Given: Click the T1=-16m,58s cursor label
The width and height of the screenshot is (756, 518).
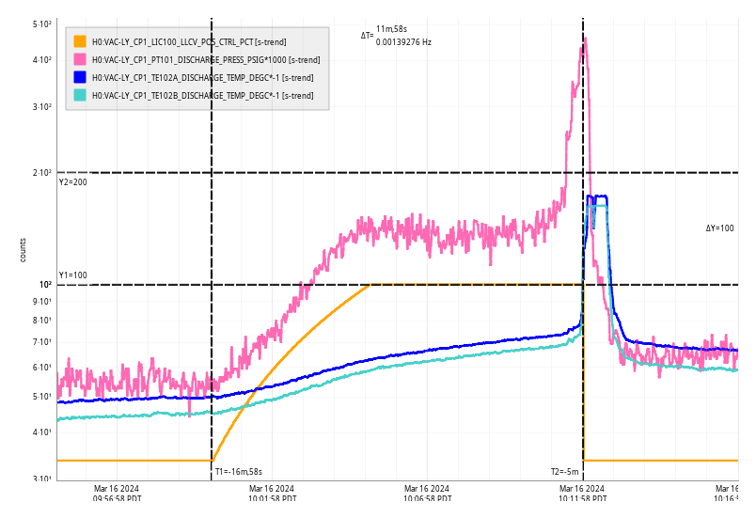Looking at the screenshot, I should (239, 471).
